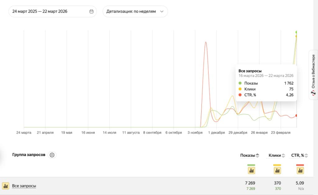Screen dimensions: 318x195
Task: Toggle chart icon under Показы column
Action: click(x=251, y=170)
